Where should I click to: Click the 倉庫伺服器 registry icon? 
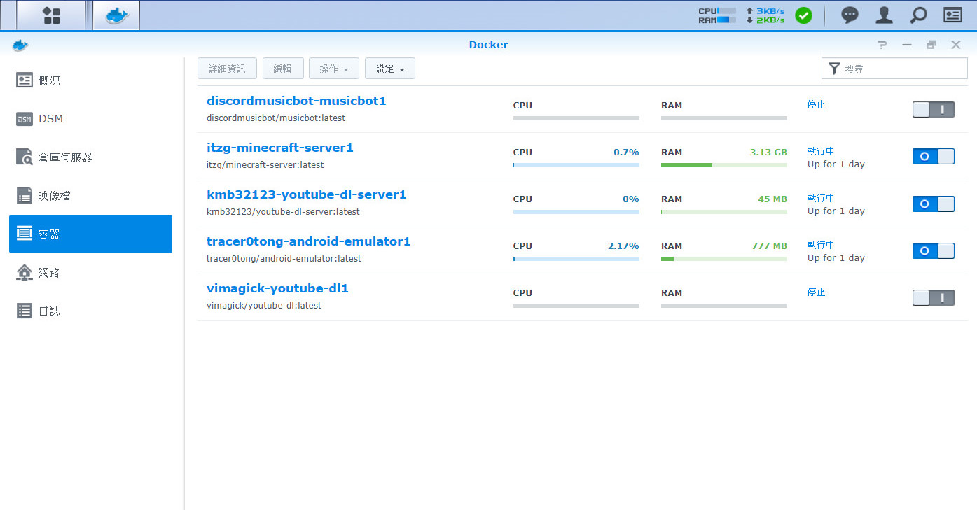tap(25, 157)
